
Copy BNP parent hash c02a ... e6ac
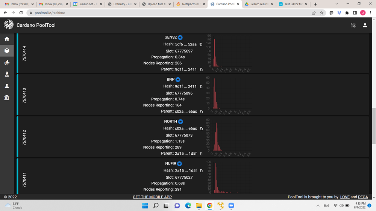(x=202, y=112)
